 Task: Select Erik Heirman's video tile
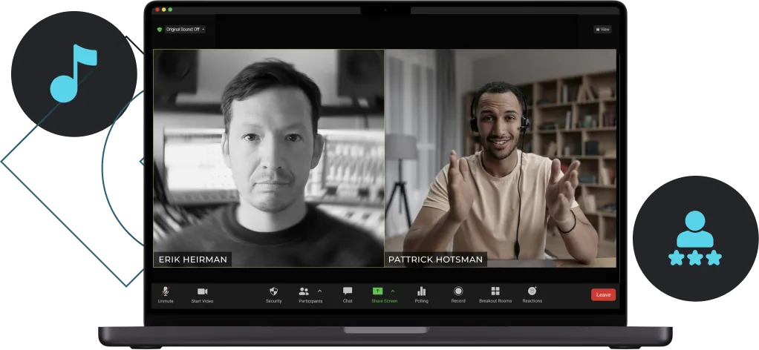(268, 157)
